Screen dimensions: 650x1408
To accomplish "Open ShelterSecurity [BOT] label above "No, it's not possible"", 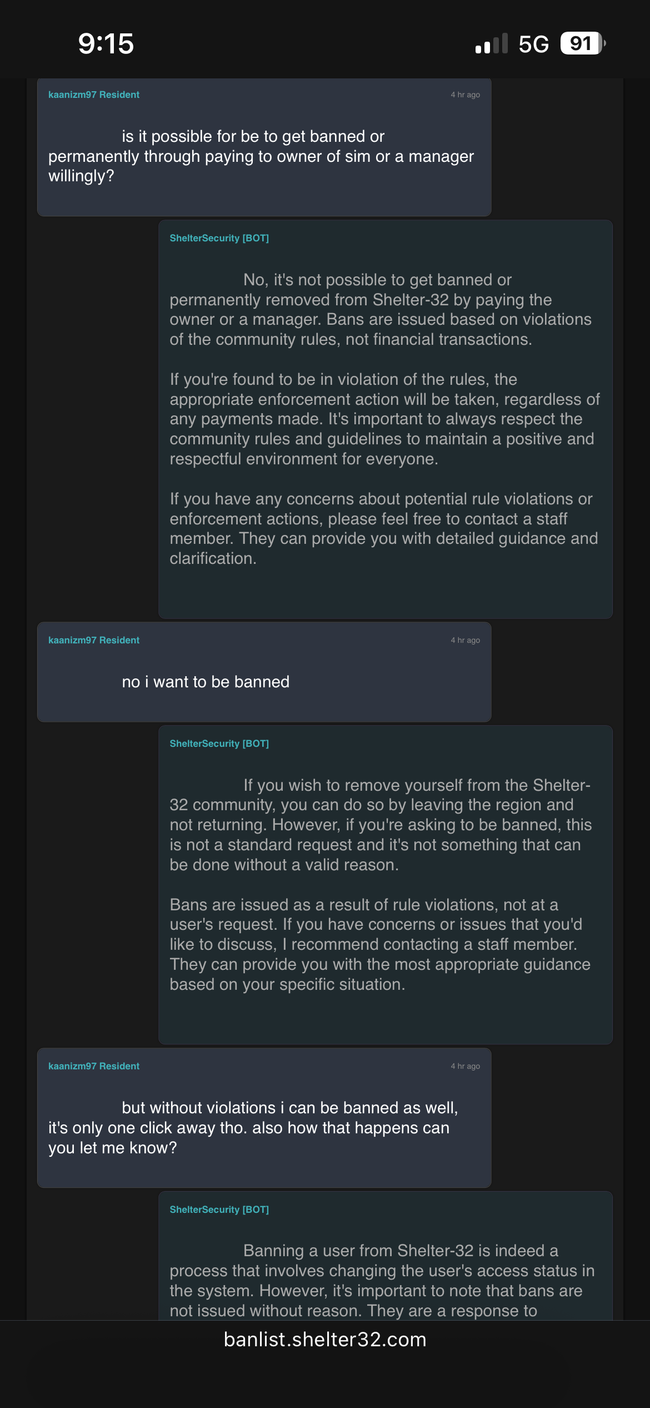I will 219,238.
